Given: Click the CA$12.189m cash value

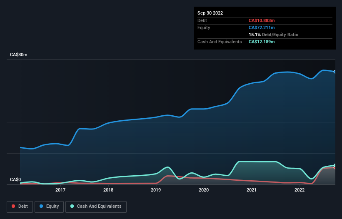Looking at the screenshot, I should (262, 42).
